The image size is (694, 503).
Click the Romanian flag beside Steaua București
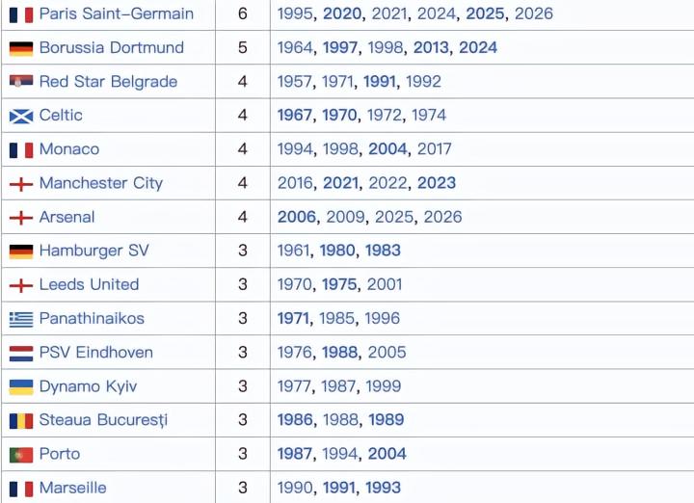(21, 421)
